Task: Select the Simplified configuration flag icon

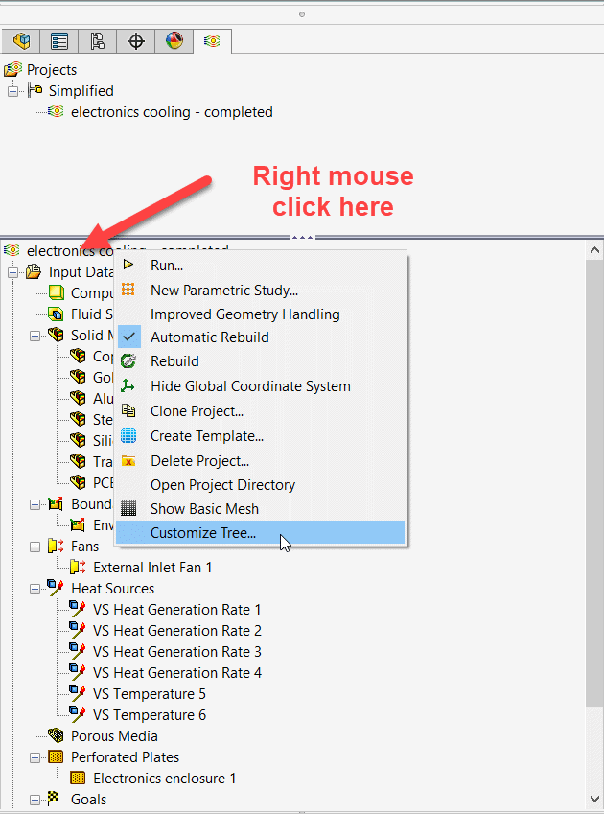Action: point(35,90)
